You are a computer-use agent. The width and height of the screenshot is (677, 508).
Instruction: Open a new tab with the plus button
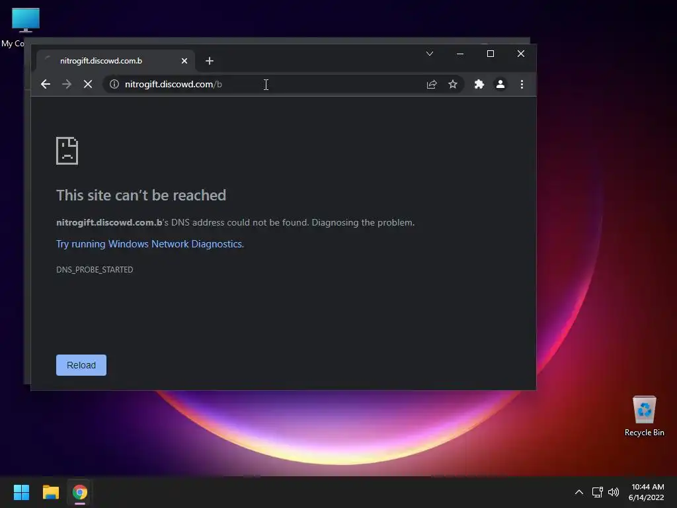click(x=210, y=61)
